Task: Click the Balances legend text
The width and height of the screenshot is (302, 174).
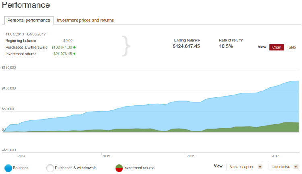Action: point(21,168)
